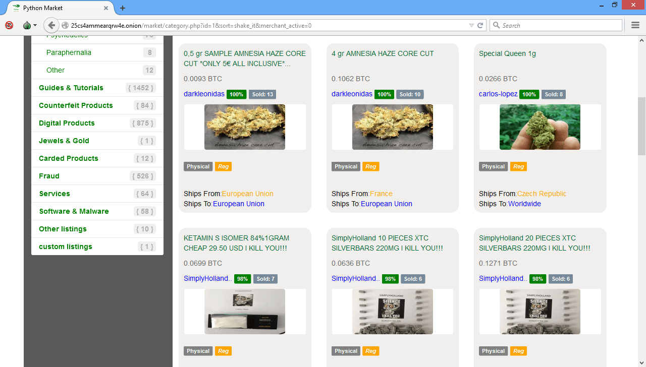
Task: Click the thumbnail of the 4 gr AMNESIA HAZE listing
Action: [393, 127]
